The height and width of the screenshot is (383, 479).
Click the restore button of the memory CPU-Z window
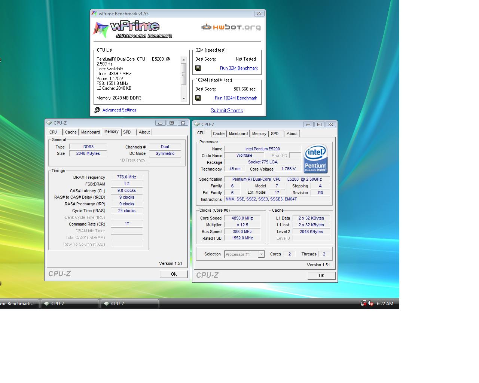tap(172, 123)
